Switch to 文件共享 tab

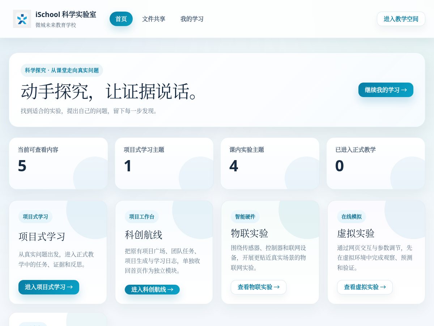[154, 19]
